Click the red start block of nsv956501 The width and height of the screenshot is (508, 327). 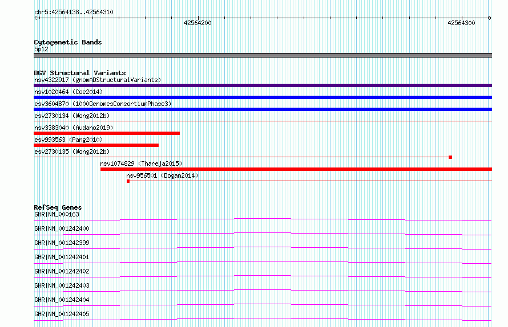click(128, 181)
